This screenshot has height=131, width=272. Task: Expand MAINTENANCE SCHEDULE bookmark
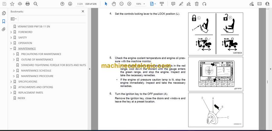[x=14, y=70]
